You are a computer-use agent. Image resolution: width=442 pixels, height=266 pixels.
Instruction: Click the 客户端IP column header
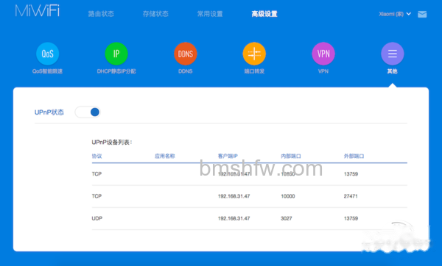(x=228, y=156)
